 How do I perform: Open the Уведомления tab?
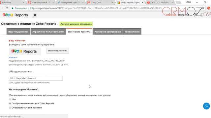tap(132, 32)
